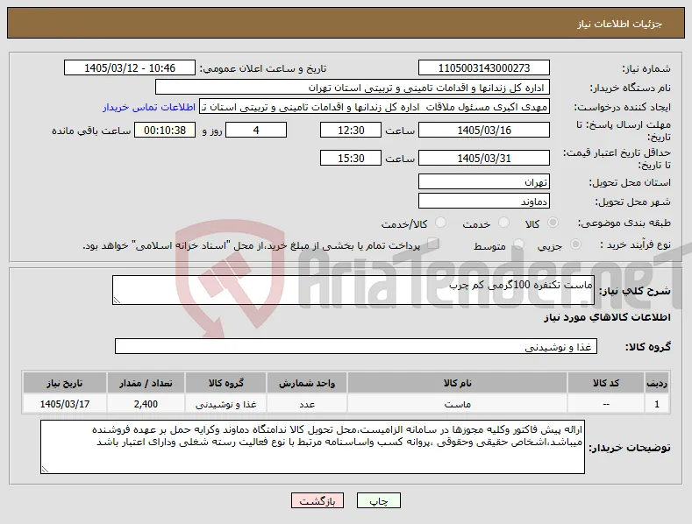Open the اطلاعات تماس خریدار link

[149, 107]
